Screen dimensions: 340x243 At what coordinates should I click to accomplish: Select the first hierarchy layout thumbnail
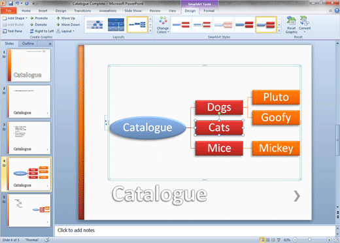[95, 25]
